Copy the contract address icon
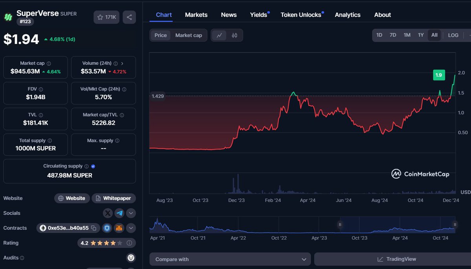 pyautogui.click(x=94, y=228)
